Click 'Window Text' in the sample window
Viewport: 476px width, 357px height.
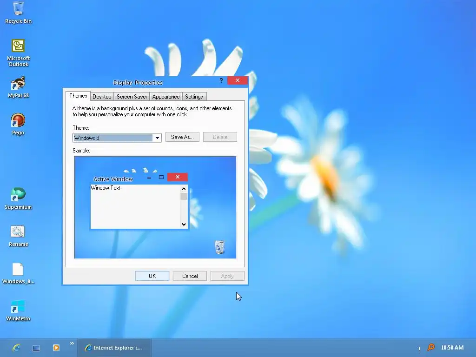(106, 188)
